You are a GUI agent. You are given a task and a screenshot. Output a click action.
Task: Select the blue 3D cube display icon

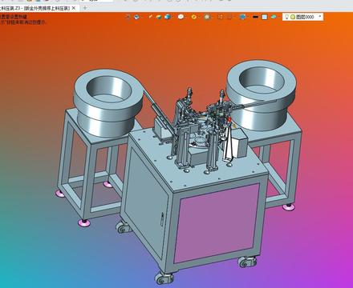pos(168,17)
